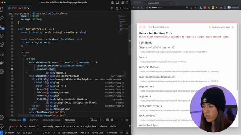Image resolution: width=241 pixels, height=135 pixels.
Task: Open the Search view in activity bar
Action: (x=2, y=18)
